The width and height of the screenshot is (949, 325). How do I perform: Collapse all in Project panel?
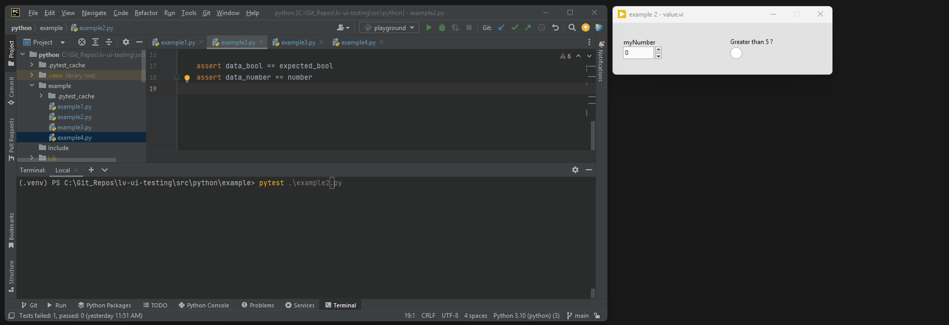pyautogui.click(x=109, y=42)
